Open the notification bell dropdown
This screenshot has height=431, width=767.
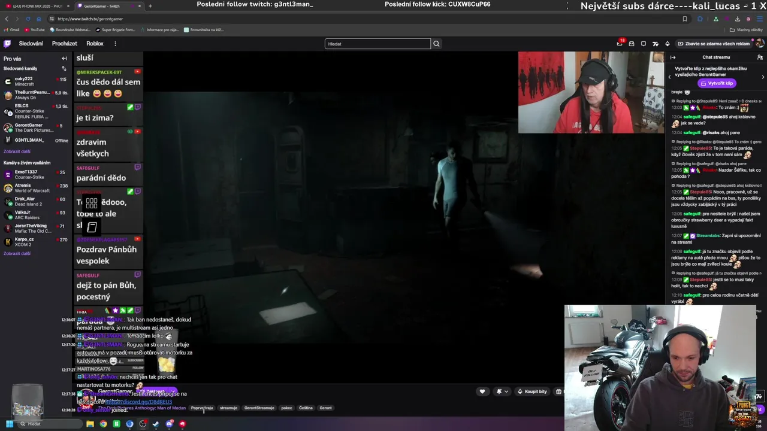[502, 391]
